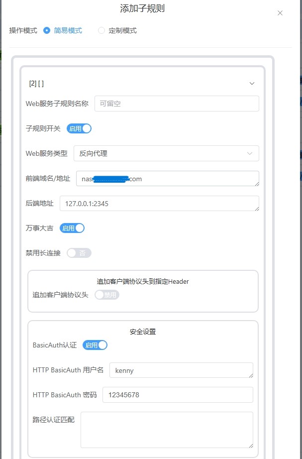Image resolution: width=302 pixels, height=459 pixels.
Task: Disable the BasicAuth认证 switch
Action: click(95, 345)
